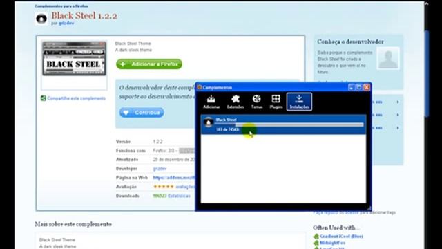Click the page vertical scrollbar thumb

pos(427,73)
